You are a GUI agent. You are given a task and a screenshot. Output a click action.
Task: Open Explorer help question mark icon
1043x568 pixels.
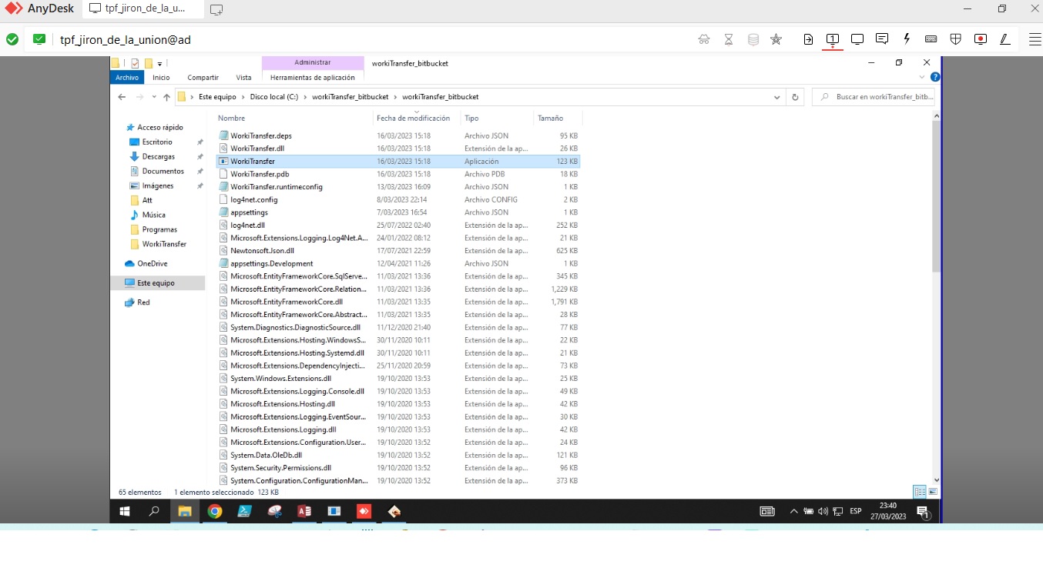tap(935, 77)
